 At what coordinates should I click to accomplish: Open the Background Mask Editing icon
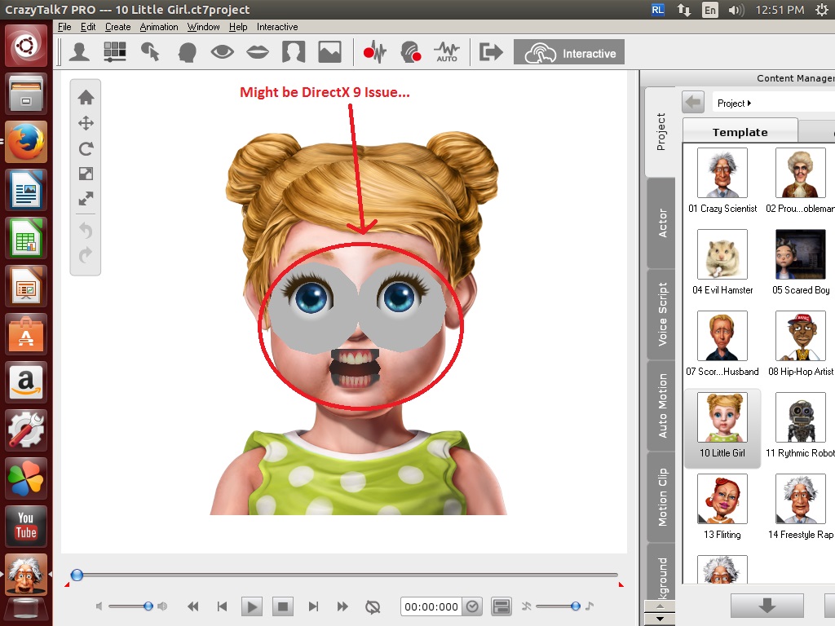(294, 52)
